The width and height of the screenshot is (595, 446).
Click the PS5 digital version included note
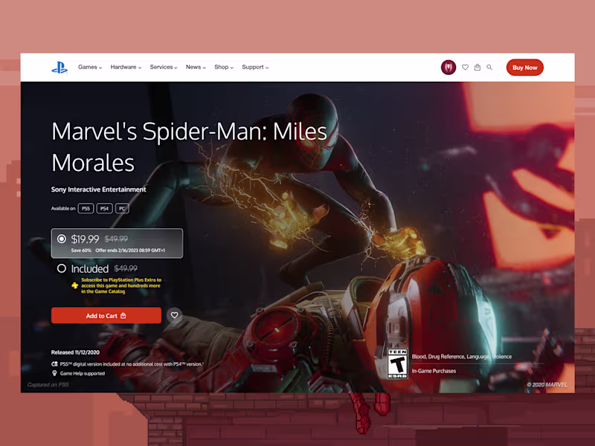coord(132,364)
